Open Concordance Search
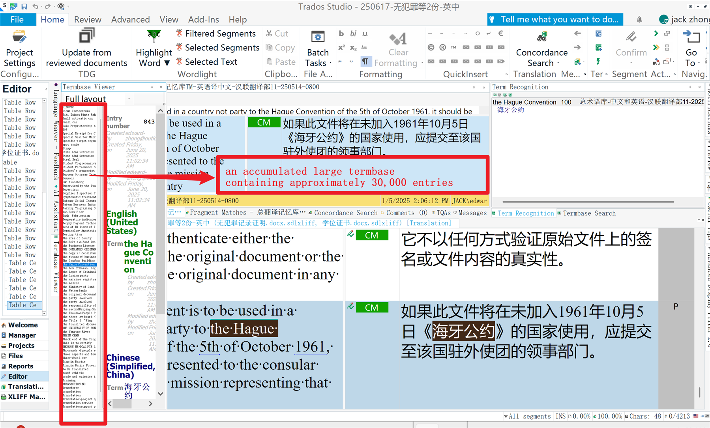710x428 pixels. tap(541, 49)
